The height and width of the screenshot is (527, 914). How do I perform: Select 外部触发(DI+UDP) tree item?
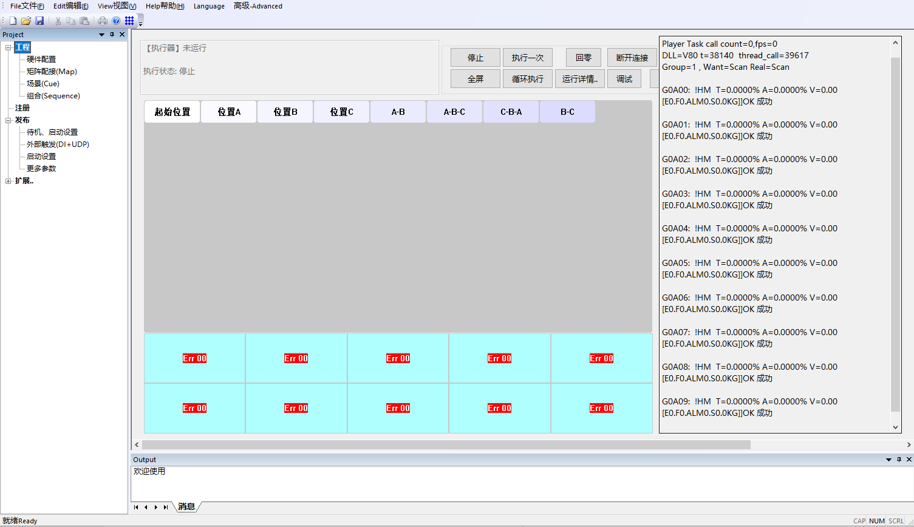58,144
